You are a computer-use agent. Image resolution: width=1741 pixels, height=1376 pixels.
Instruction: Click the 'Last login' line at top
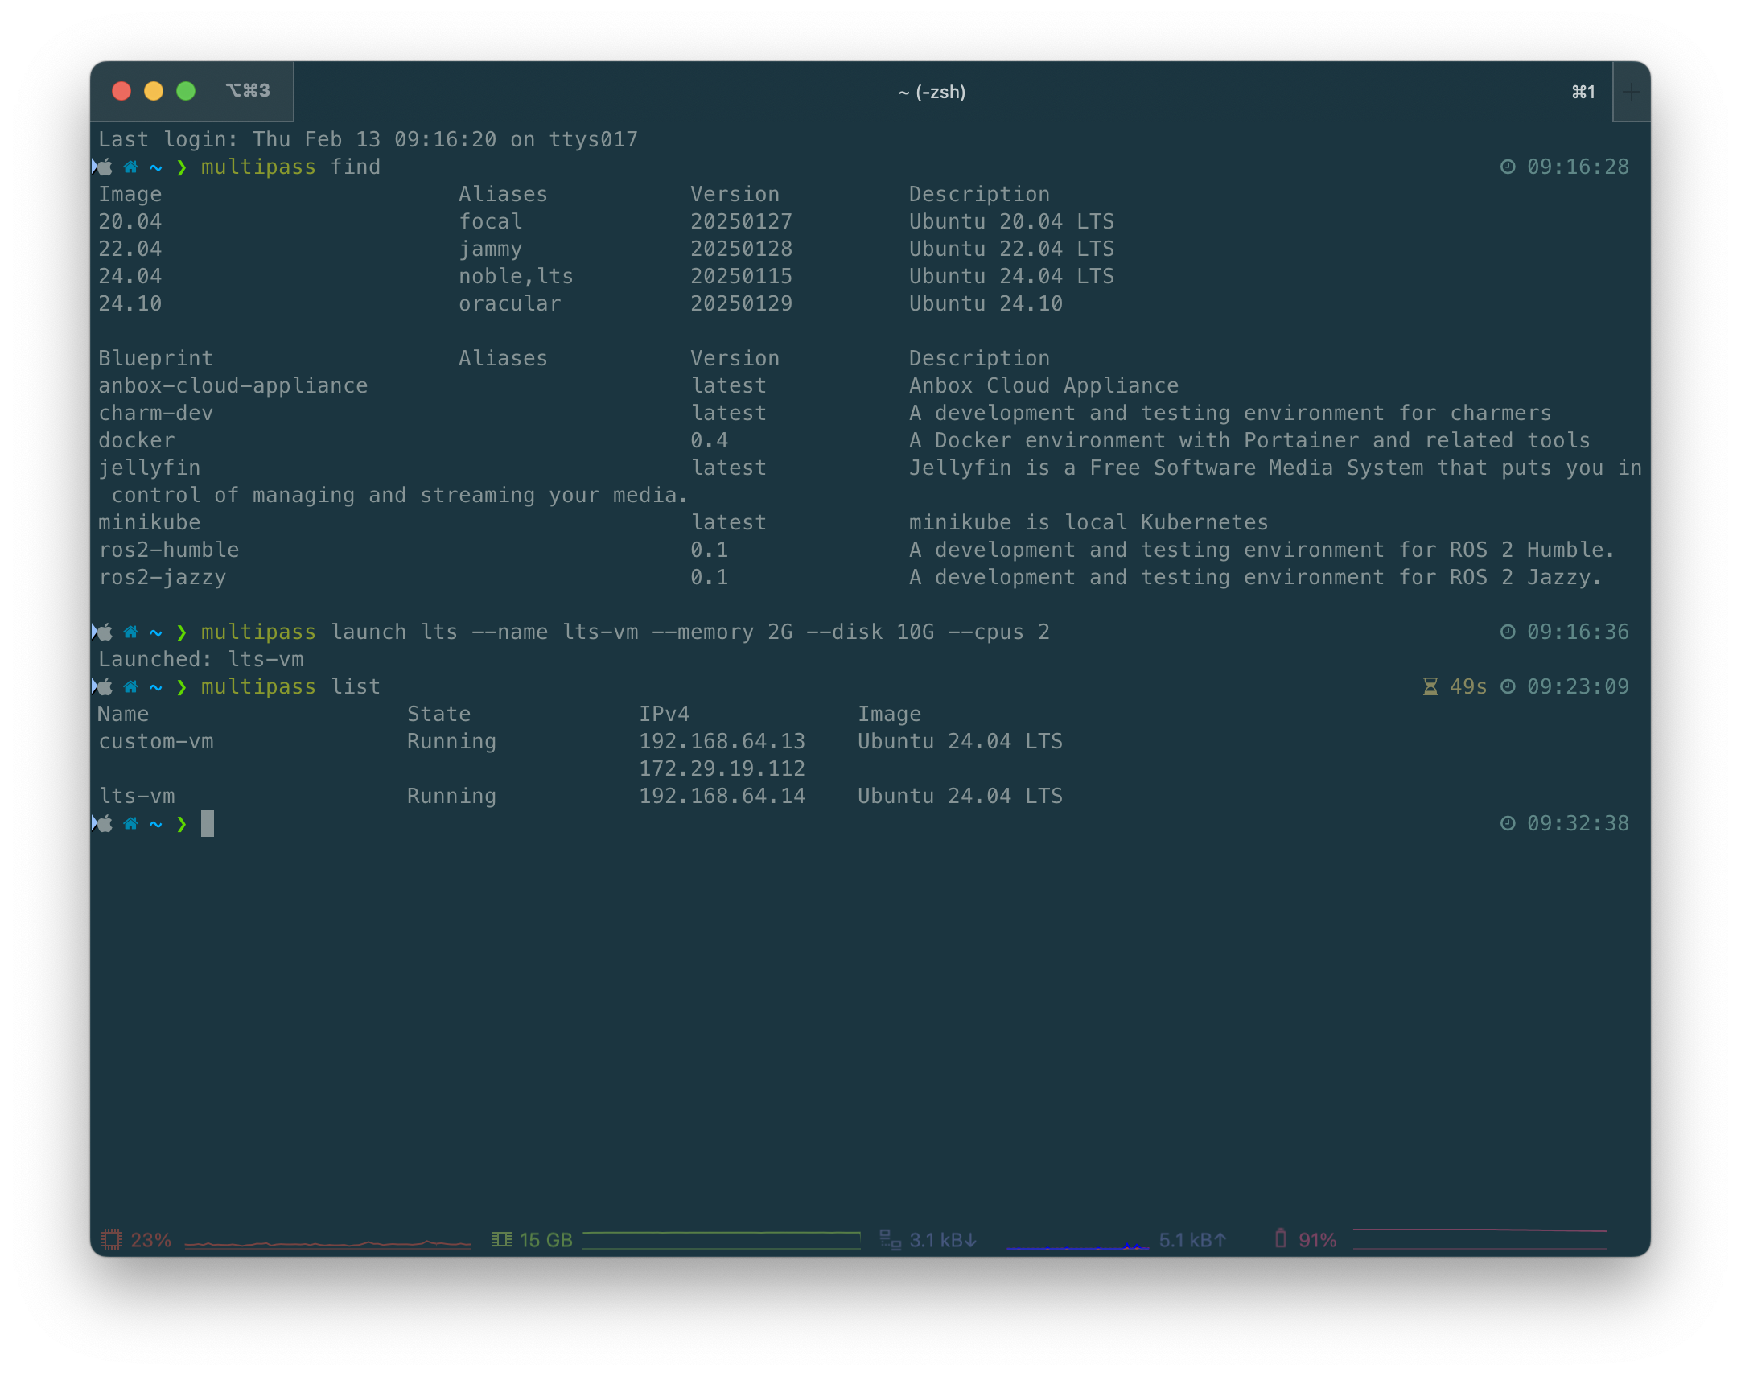368,139
